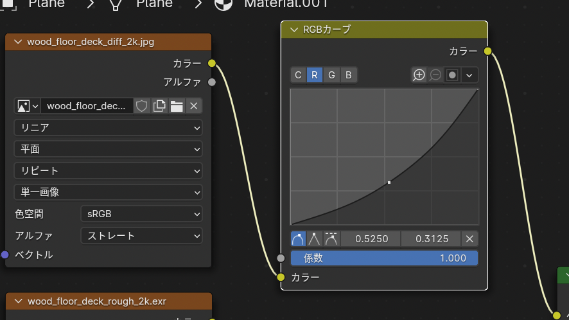Toggle the curve clipping options icon

[x=452, y=75]
